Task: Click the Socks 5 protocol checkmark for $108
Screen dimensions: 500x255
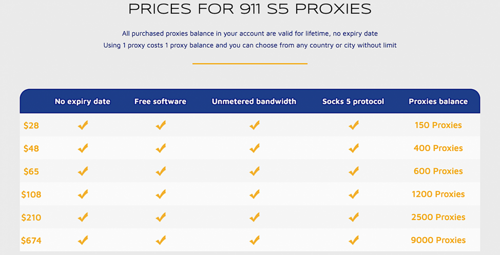Action: click(353, 194)
